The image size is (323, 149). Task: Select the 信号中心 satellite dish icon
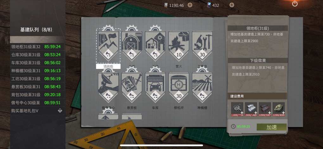tap(108, 86)
